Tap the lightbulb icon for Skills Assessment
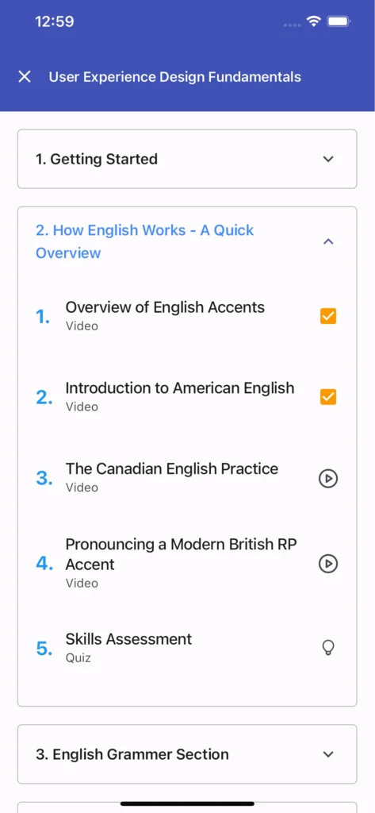Screen dimensions: 375x813 pos(328,648)
